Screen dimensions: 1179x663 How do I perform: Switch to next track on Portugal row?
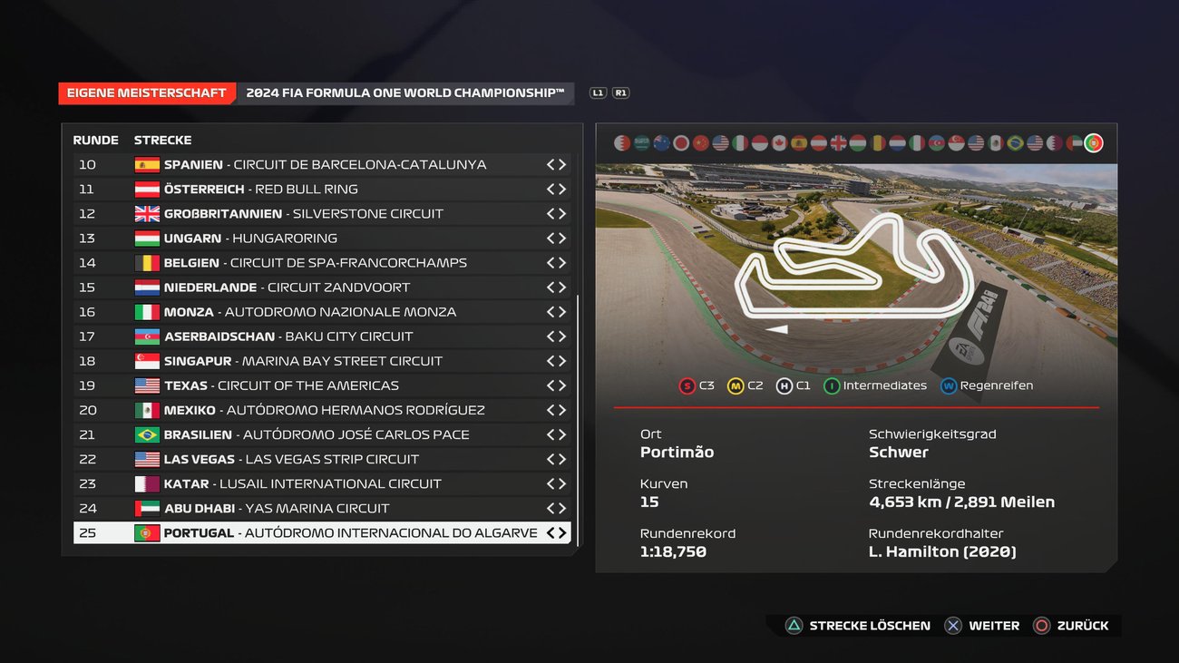click(x=562, y=533)
